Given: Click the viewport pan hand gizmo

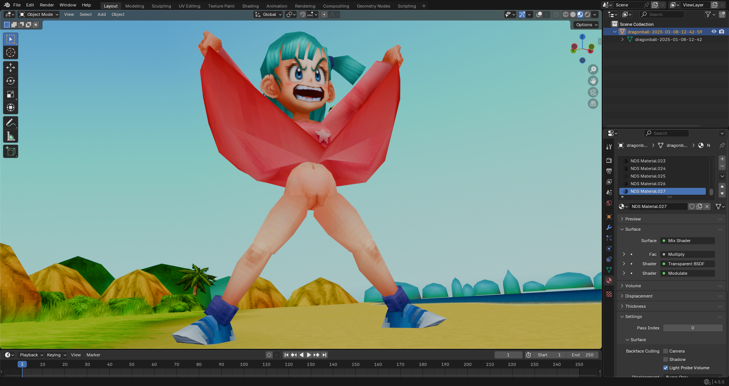Looking at the screenshot, I should (593, 81).
